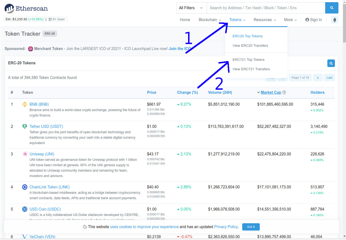Expand the More menu
Viewport: 346px width, 240px height.
coord(290,20)
